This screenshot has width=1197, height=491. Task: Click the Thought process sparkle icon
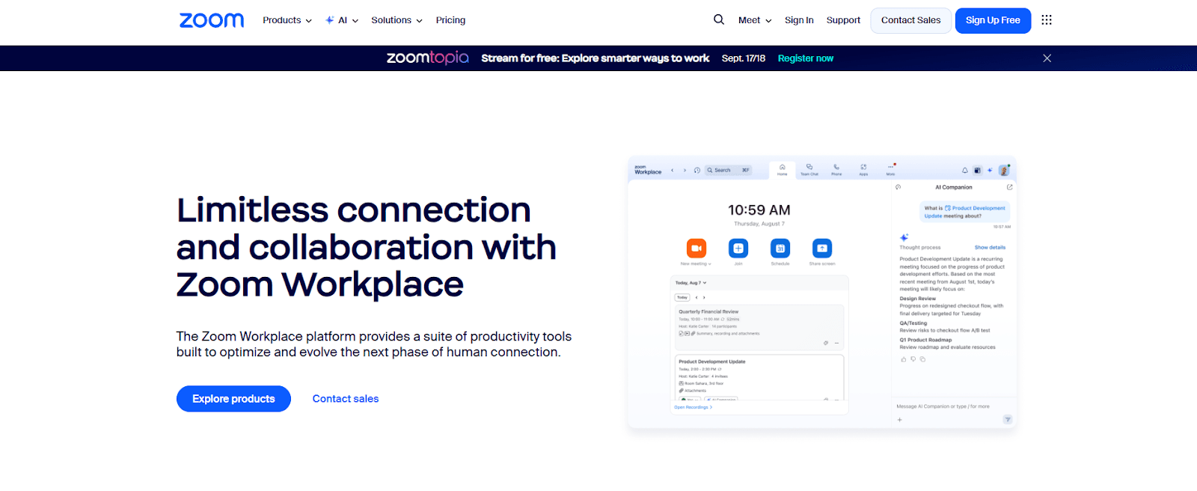click(x=904, y=237)
